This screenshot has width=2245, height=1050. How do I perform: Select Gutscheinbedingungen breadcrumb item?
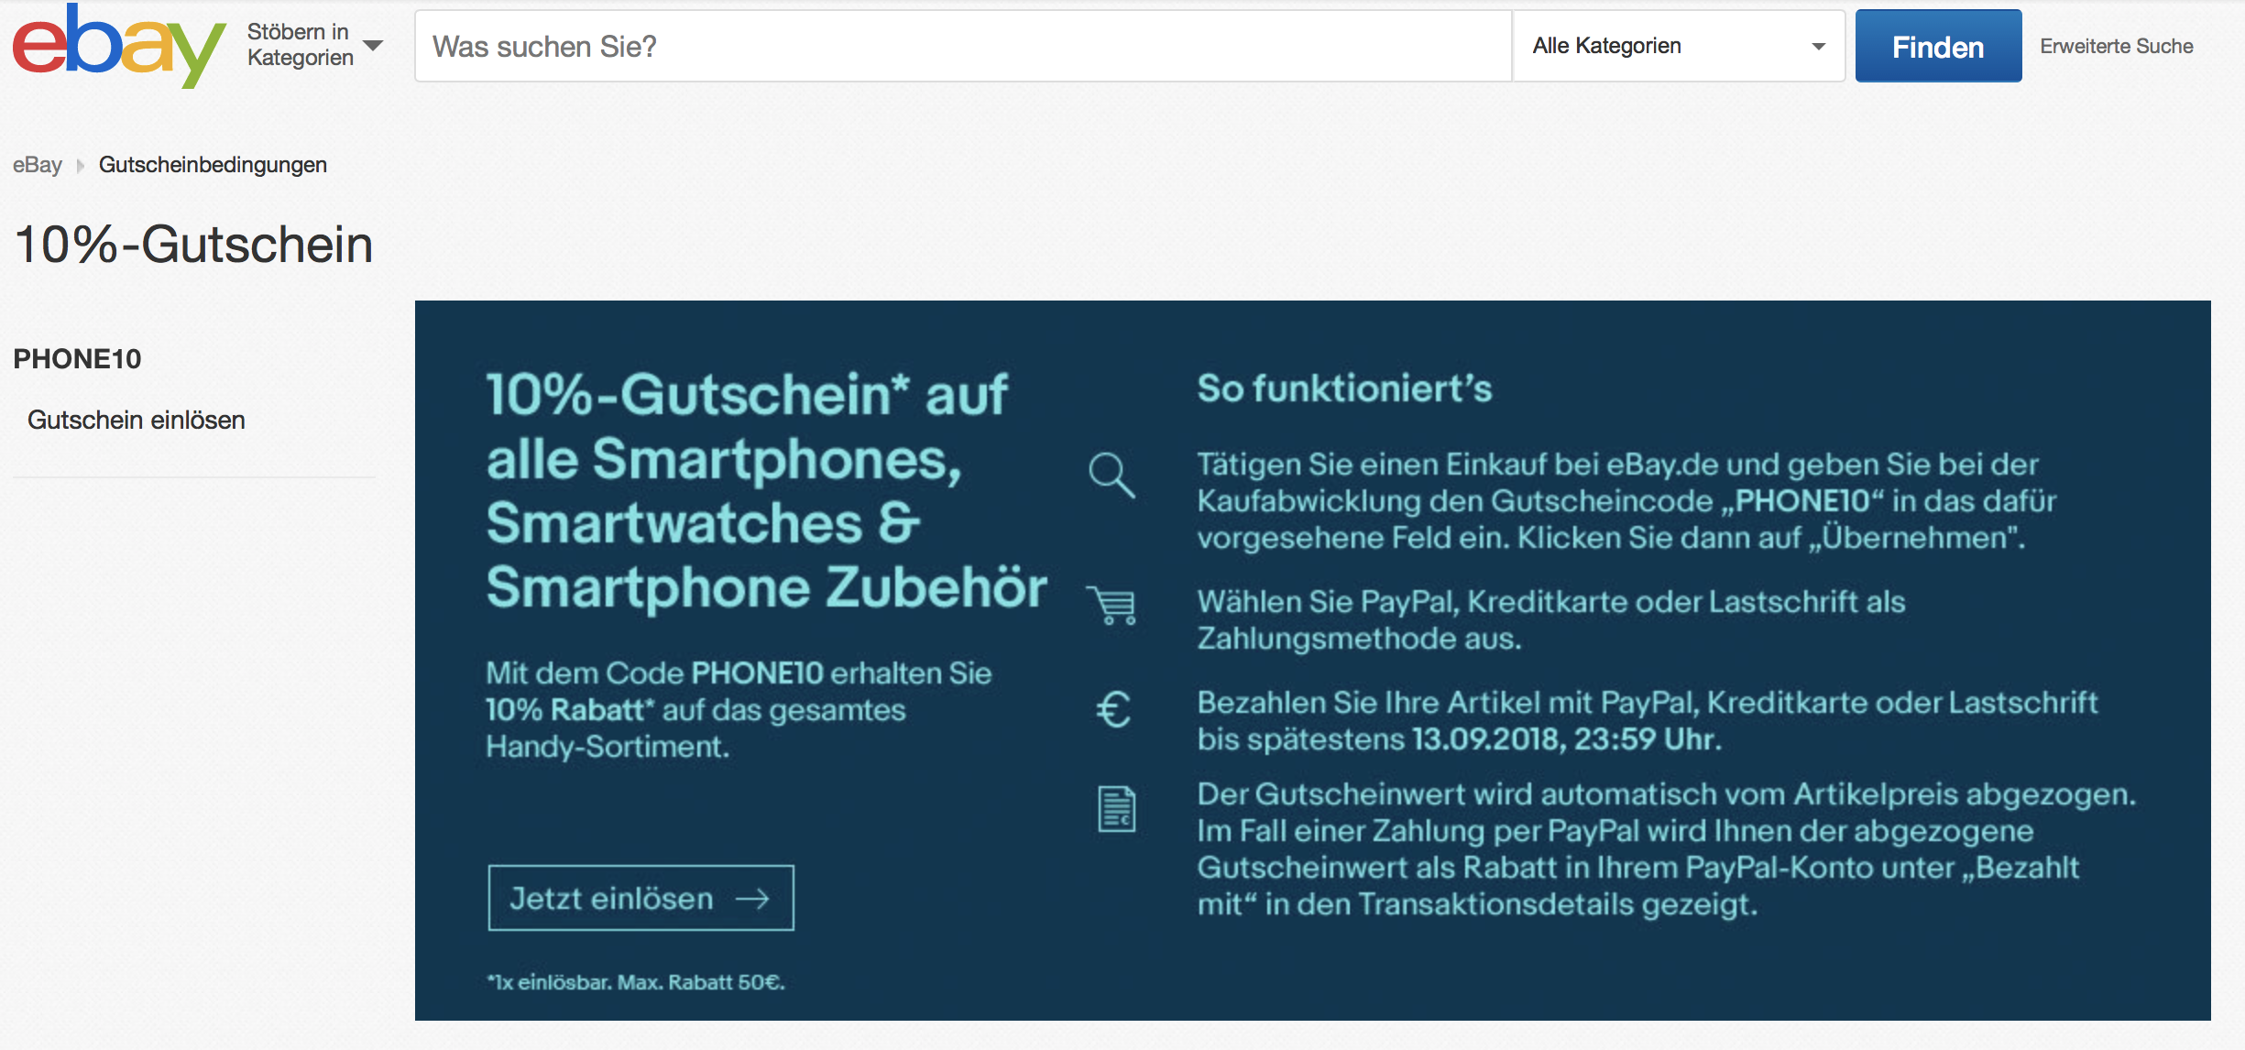tap(213, 165)
